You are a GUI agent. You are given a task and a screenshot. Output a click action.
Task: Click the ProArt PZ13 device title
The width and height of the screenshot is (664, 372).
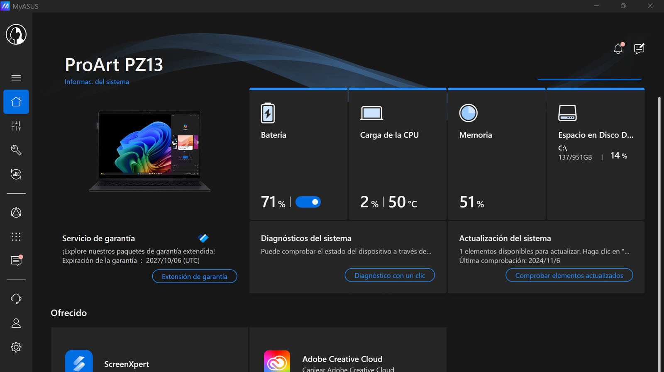[x=114, y=65]
